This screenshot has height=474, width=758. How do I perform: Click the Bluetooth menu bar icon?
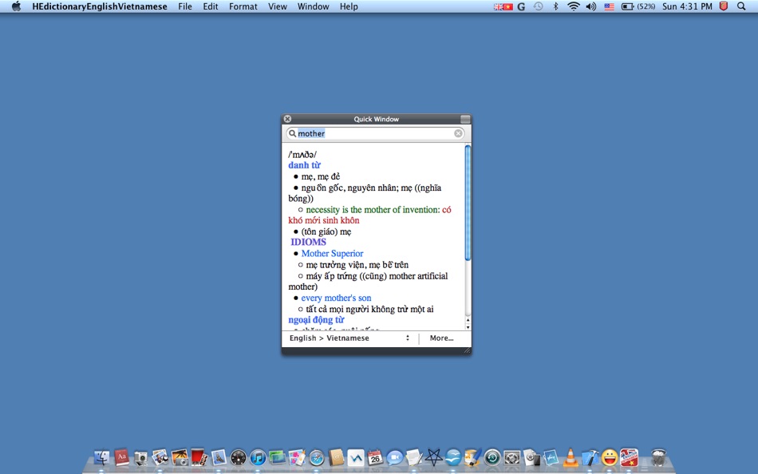[x=555, y=6]
